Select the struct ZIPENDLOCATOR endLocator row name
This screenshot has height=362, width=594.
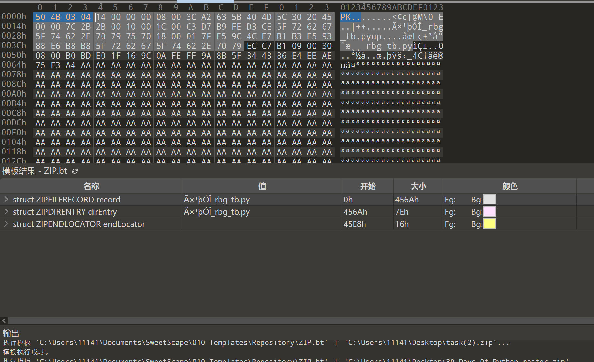(x=79, y=224)
